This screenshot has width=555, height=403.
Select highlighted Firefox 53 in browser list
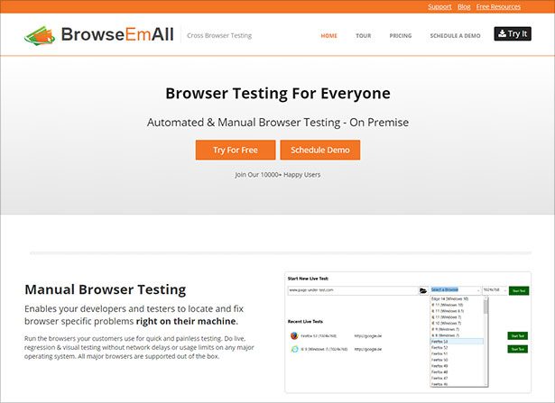[x=457, y=342]
